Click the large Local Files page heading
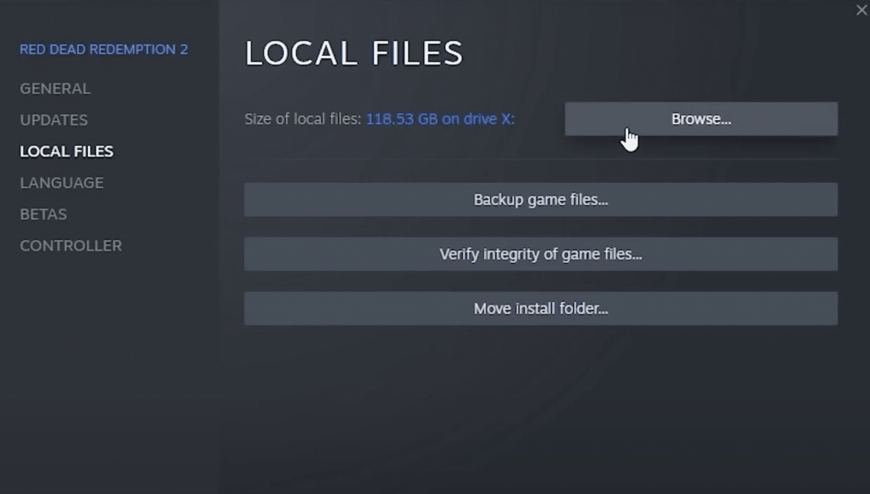 [353, 53]
